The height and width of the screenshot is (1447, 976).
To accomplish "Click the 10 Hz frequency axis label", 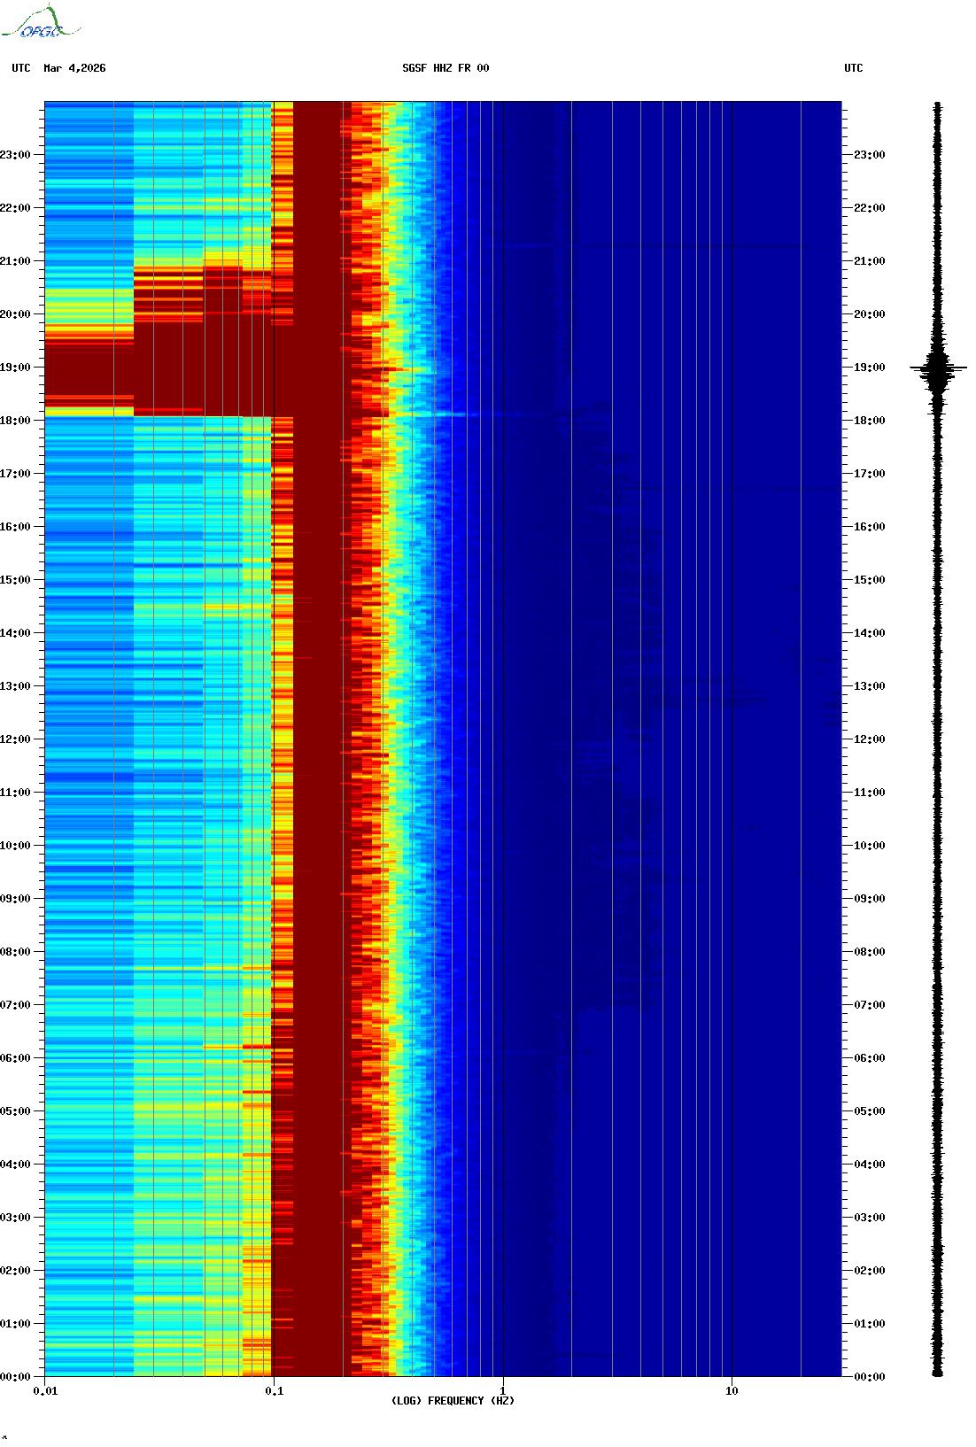I will pos(732,1391).
